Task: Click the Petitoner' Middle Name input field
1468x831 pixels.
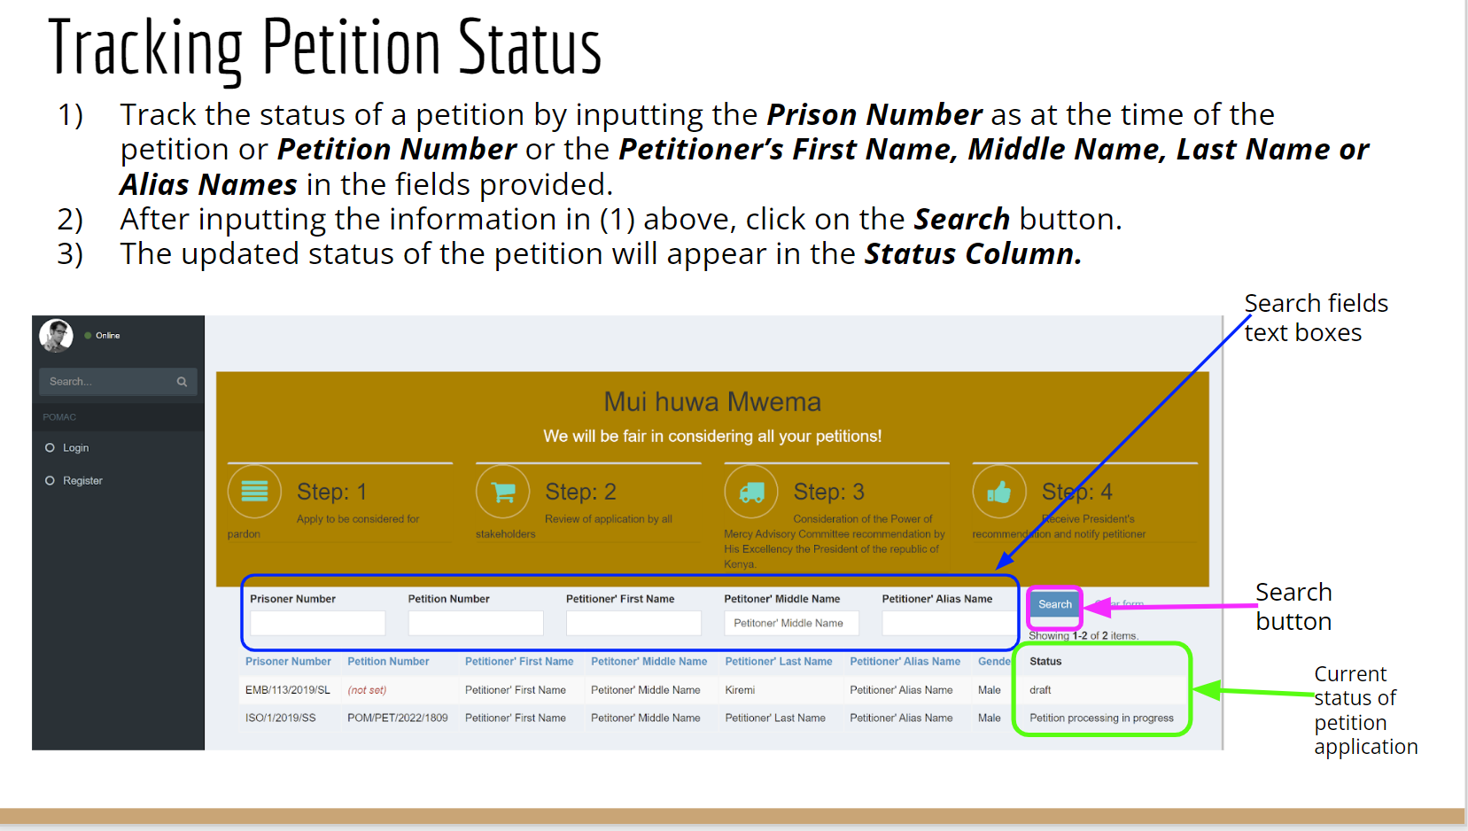Action: [791, 623]
